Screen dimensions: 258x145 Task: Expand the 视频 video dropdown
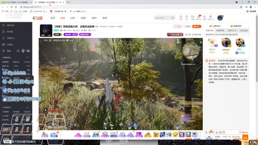[x=84, y=18]
